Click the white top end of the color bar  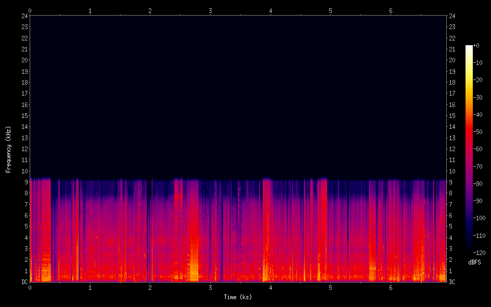point(469,47)
